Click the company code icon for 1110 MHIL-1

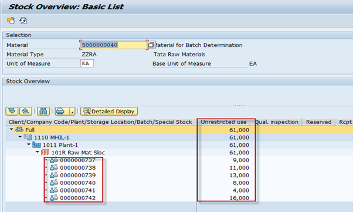click(28, 137)
